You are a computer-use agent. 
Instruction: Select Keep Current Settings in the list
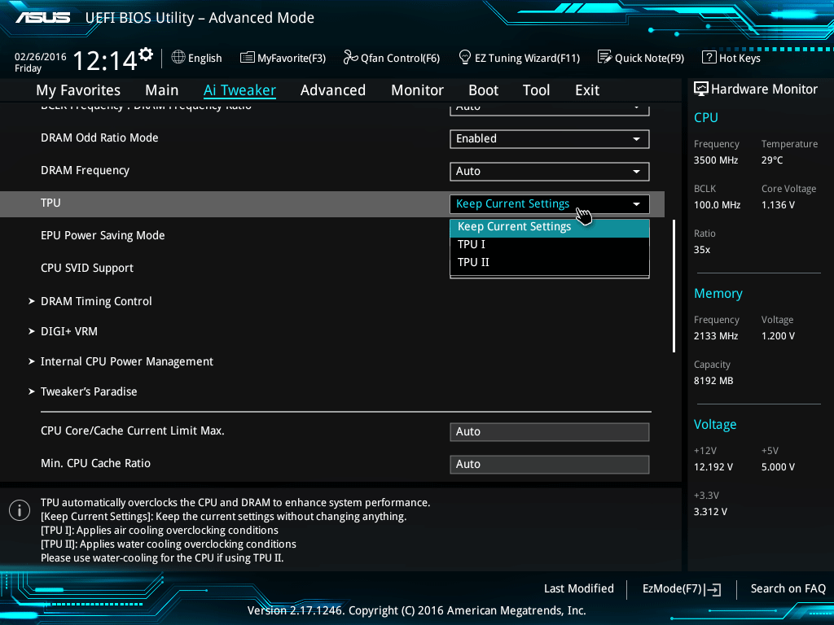tap(514, 227)
